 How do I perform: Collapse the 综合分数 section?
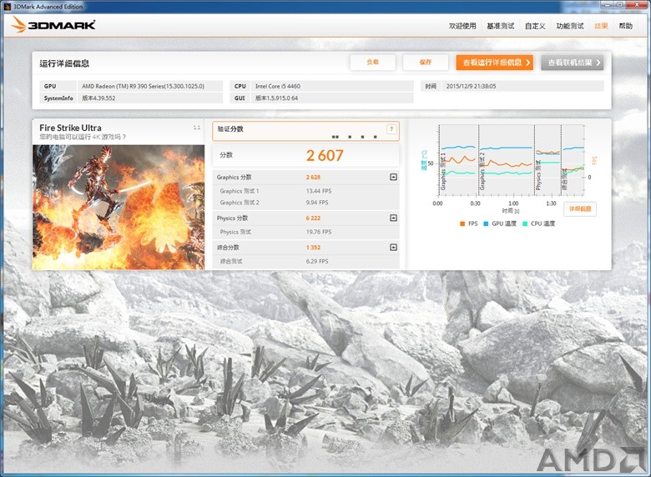point(394,247)
